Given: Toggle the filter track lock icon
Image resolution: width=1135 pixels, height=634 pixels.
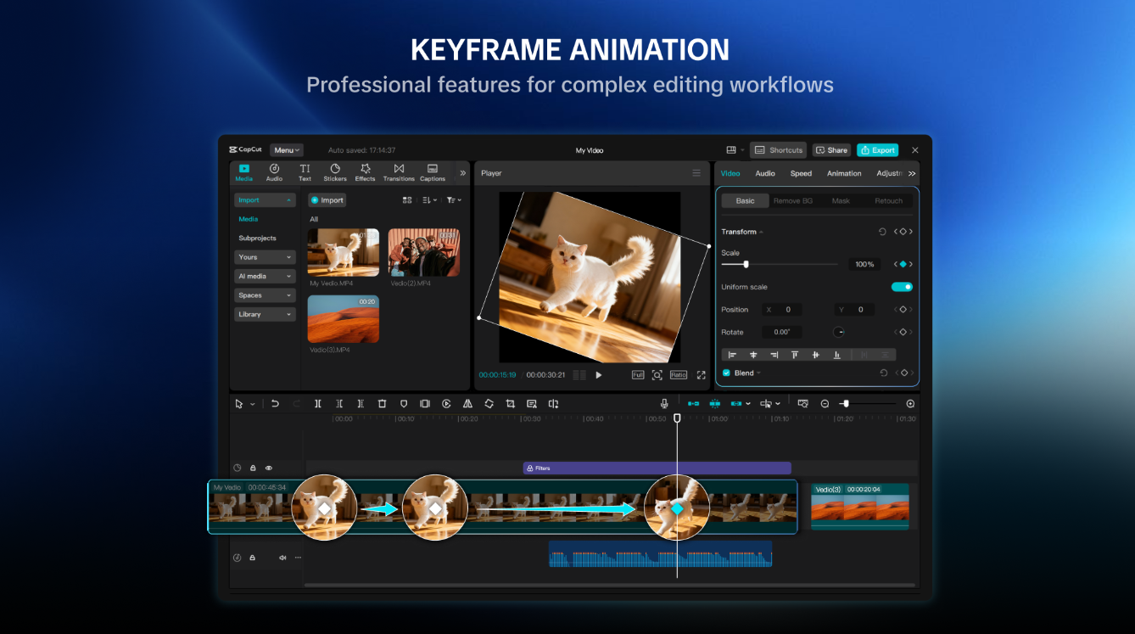Looking at the screenshot, I should 253,468.
